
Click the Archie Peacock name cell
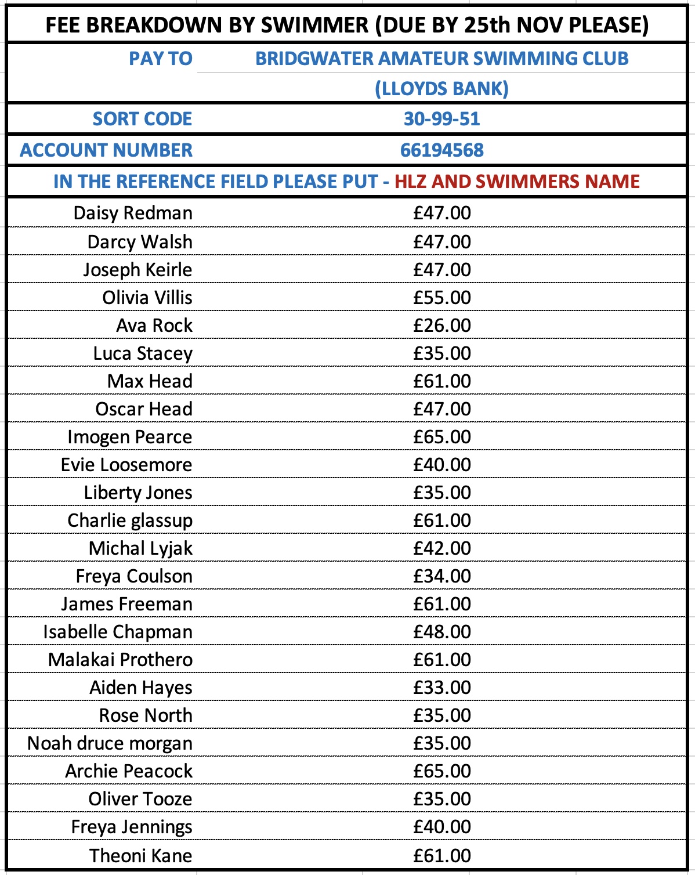(129, 771)
